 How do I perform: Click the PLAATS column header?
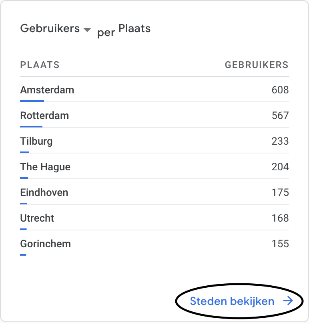40,65
